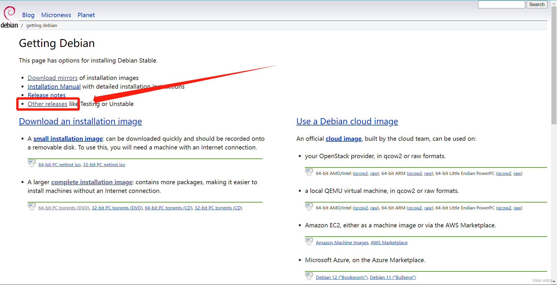Open 64-bit PC torrents (DVD) link
557x285 pixels.
pos(64,208)
